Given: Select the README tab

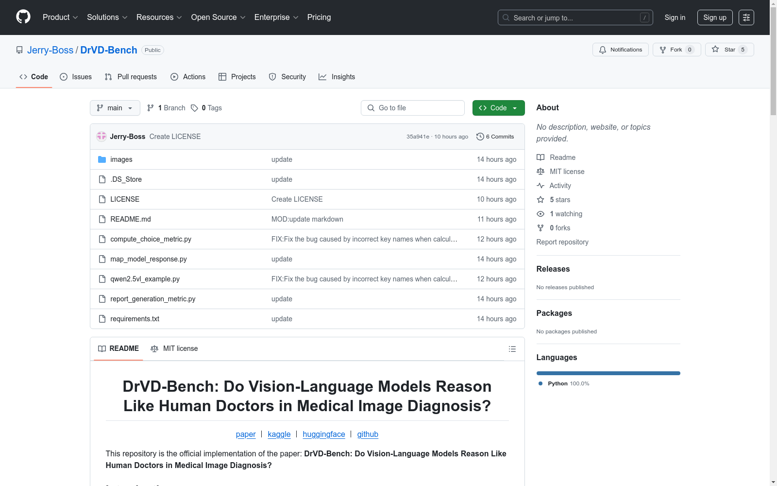Looking at the screenshot, I should point(118,348).
